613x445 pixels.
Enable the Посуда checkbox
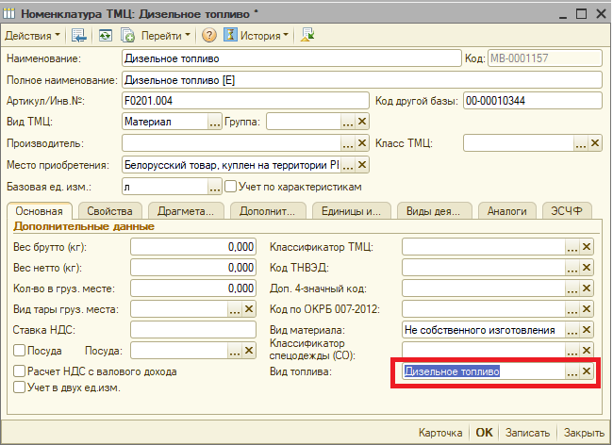click(20, 351)
